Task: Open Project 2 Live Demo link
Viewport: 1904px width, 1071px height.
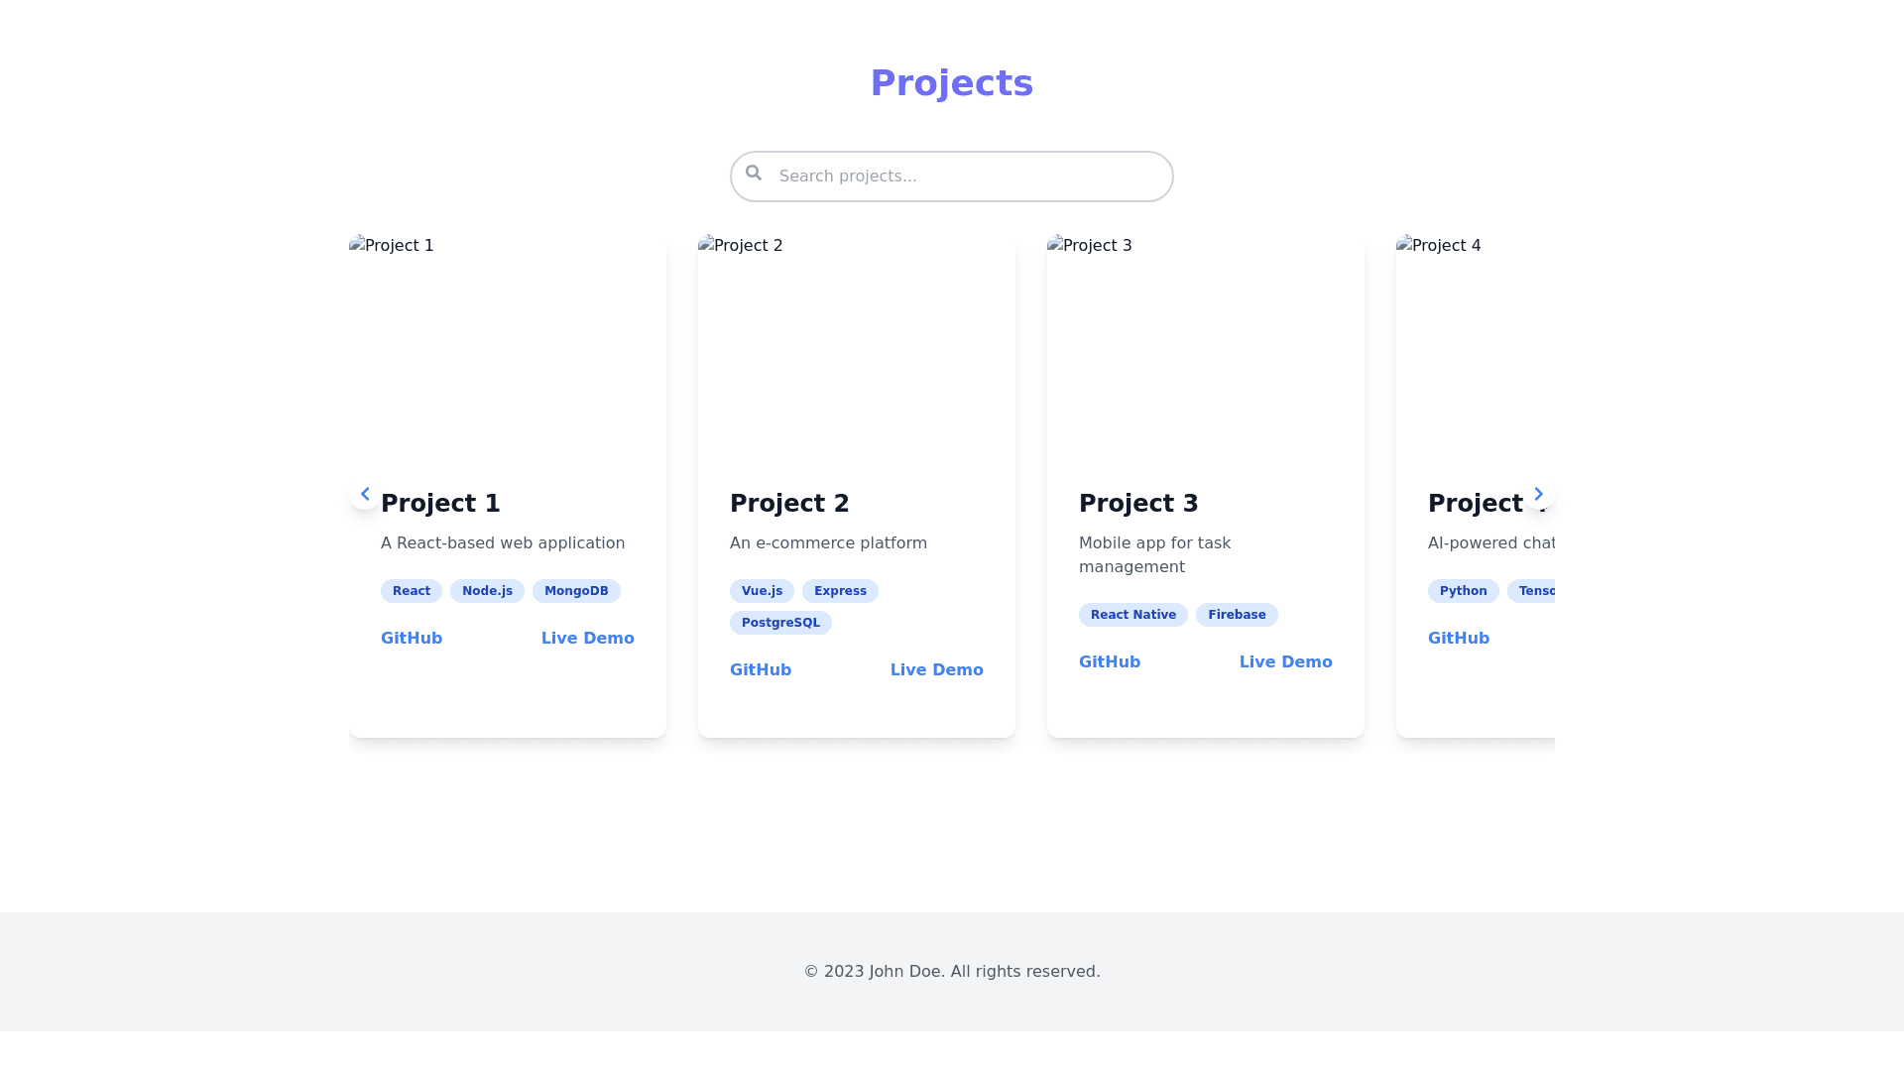Action: 936,670
